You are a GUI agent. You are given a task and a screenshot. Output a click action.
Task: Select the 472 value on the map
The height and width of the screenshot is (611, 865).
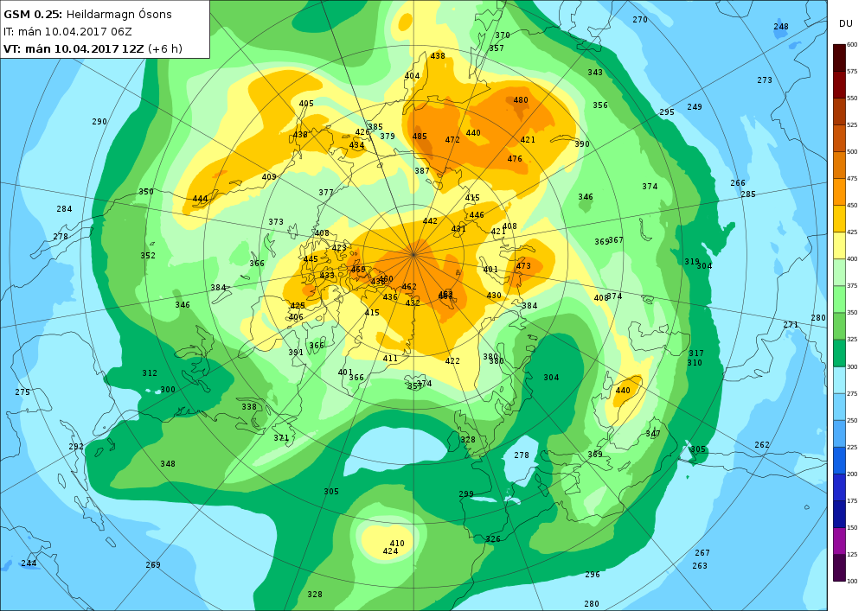tap(452, 140)
